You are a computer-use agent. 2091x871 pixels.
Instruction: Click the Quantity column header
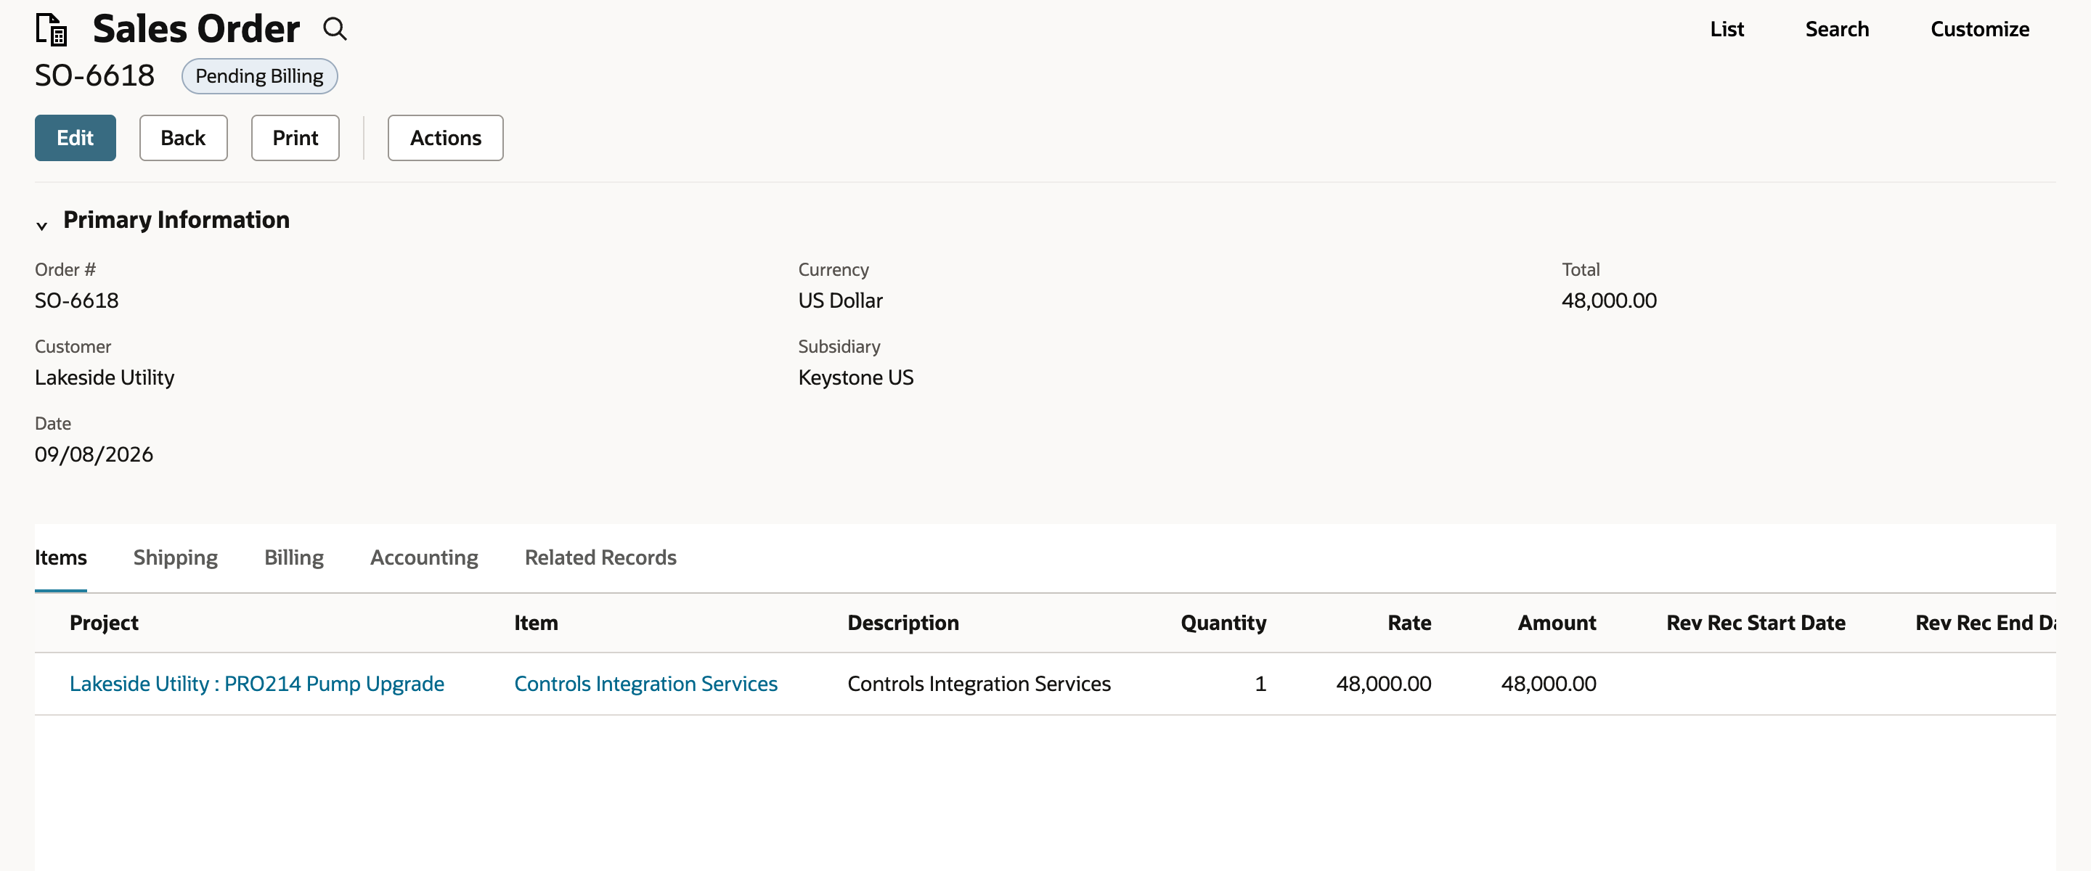pyautogui.click(x=1223, y=623)
